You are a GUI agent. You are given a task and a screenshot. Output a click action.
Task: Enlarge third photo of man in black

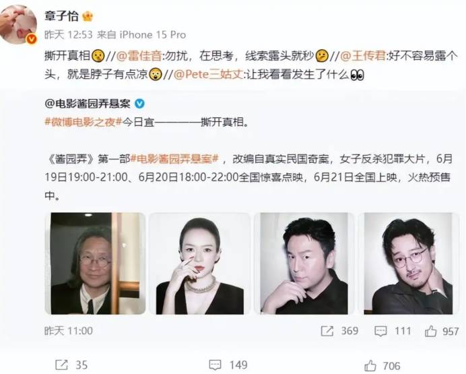coord(304,263)
